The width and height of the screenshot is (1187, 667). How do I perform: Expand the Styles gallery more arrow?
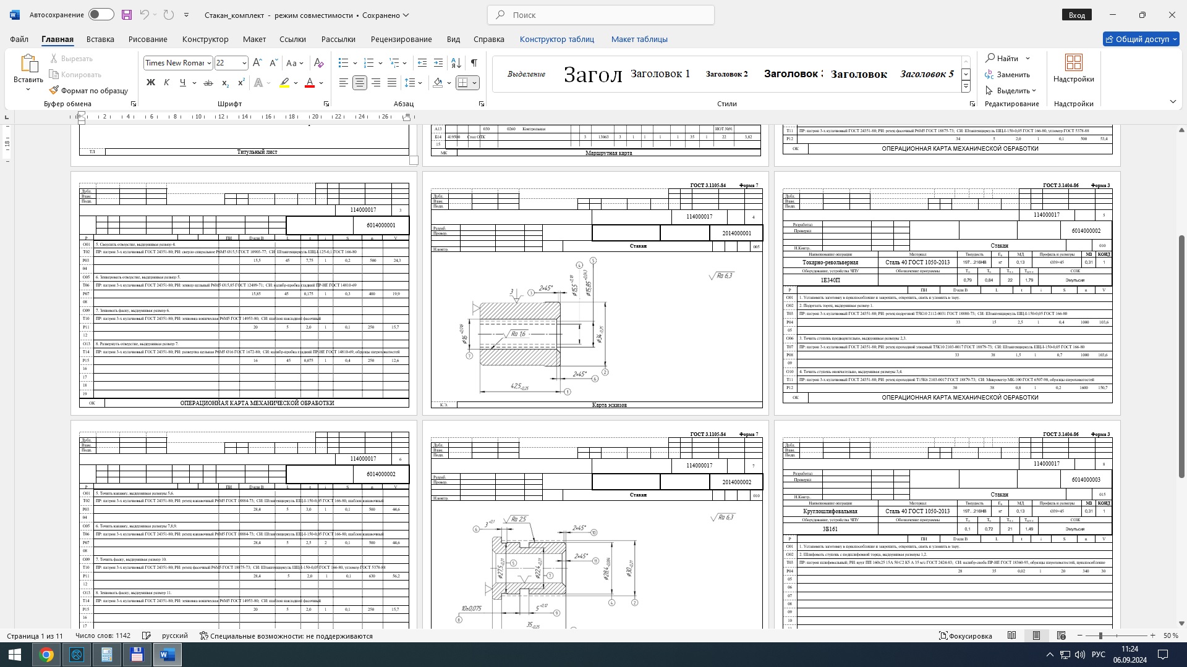966,87
